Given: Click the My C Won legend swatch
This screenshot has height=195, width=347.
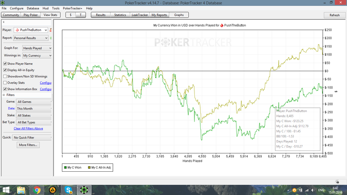Looking at the screenshot, I should [65, 168].
